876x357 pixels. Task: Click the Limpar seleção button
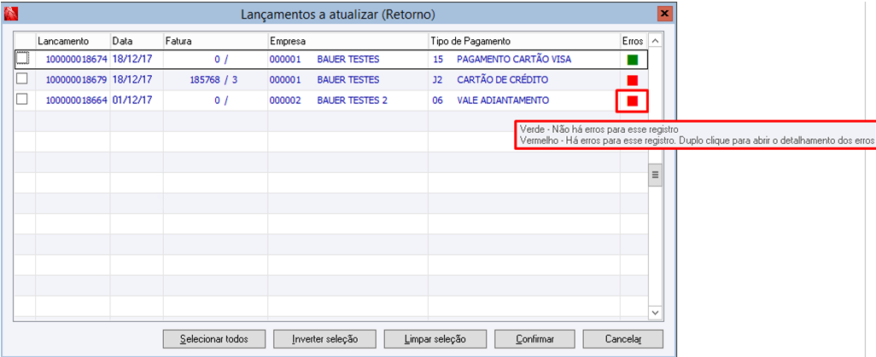435,338
